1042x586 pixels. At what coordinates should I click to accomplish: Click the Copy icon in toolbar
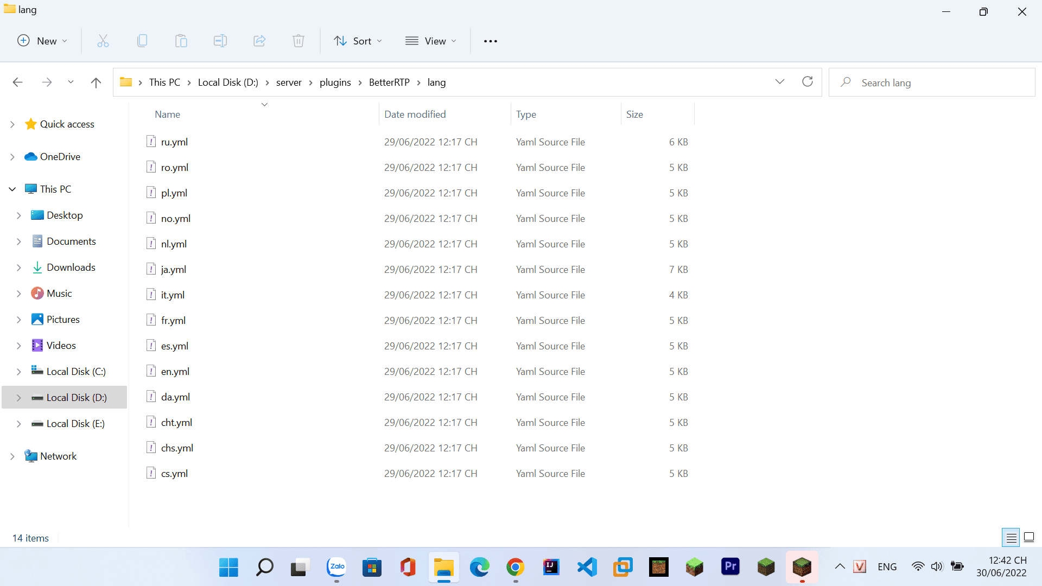click(x=142, y=41)
